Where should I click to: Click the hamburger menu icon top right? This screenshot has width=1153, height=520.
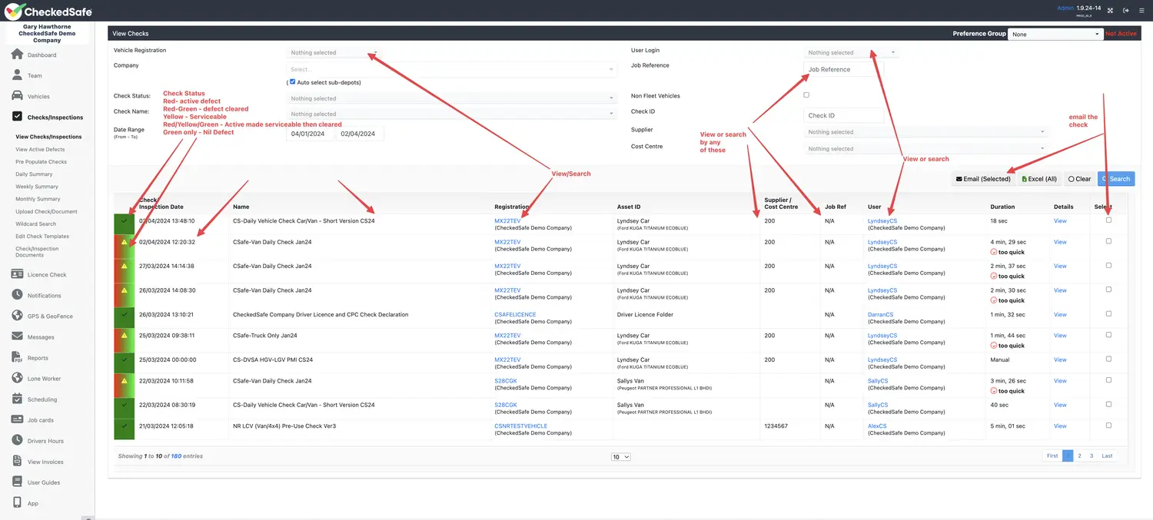point(1141,10)
